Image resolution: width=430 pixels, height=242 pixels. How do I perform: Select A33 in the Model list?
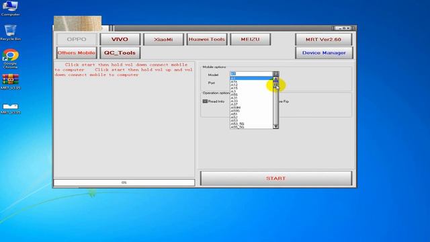(x=251, y=102)
